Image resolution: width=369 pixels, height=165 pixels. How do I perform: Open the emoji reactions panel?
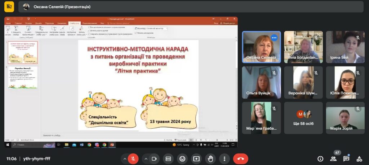(x=182, y=159)
